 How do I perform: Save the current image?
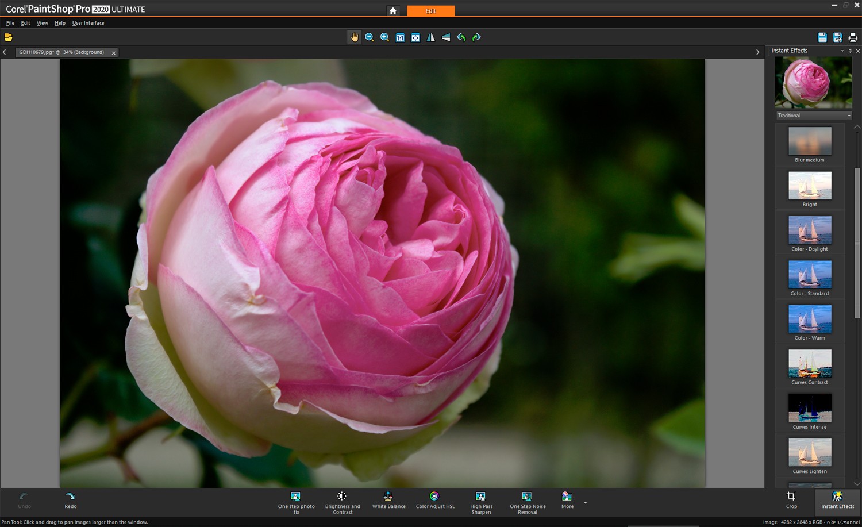point(822,37)
